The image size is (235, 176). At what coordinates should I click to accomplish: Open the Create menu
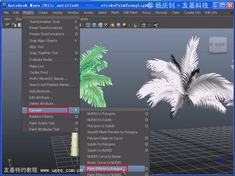[x=43, y=13]
